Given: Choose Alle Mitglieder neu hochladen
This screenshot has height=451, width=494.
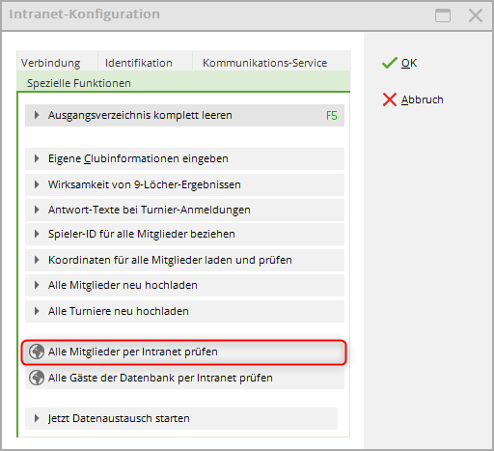Looking at the screenshot, I should click(x=184, y=285).
